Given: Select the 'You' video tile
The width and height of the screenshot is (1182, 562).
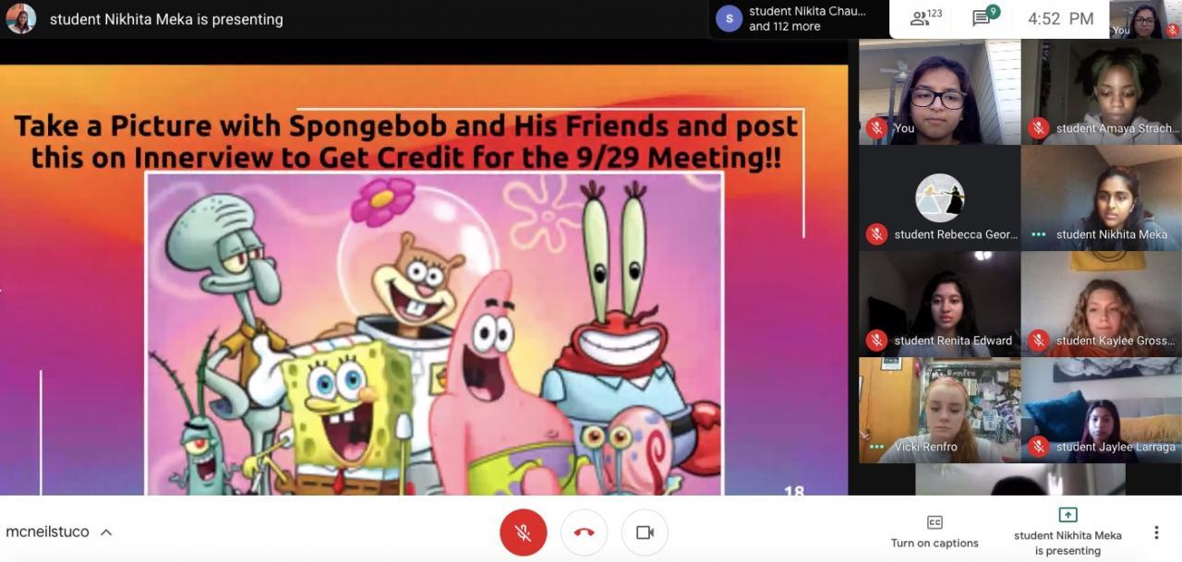Looking at the screenshot, I should (x=939, y=91).
